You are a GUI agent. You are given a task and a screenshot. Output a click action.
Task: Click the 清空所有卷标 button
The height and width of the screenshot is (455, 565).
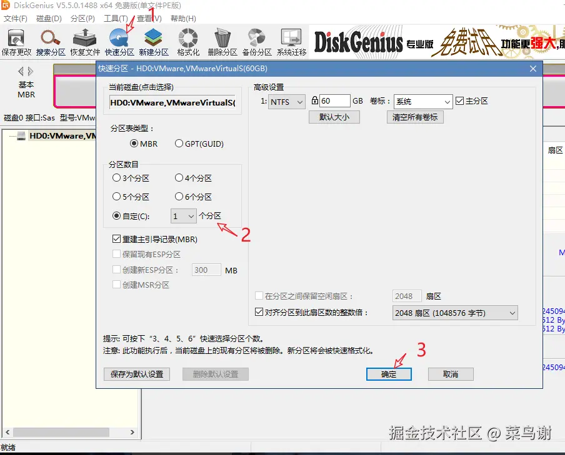click(415, 117)
